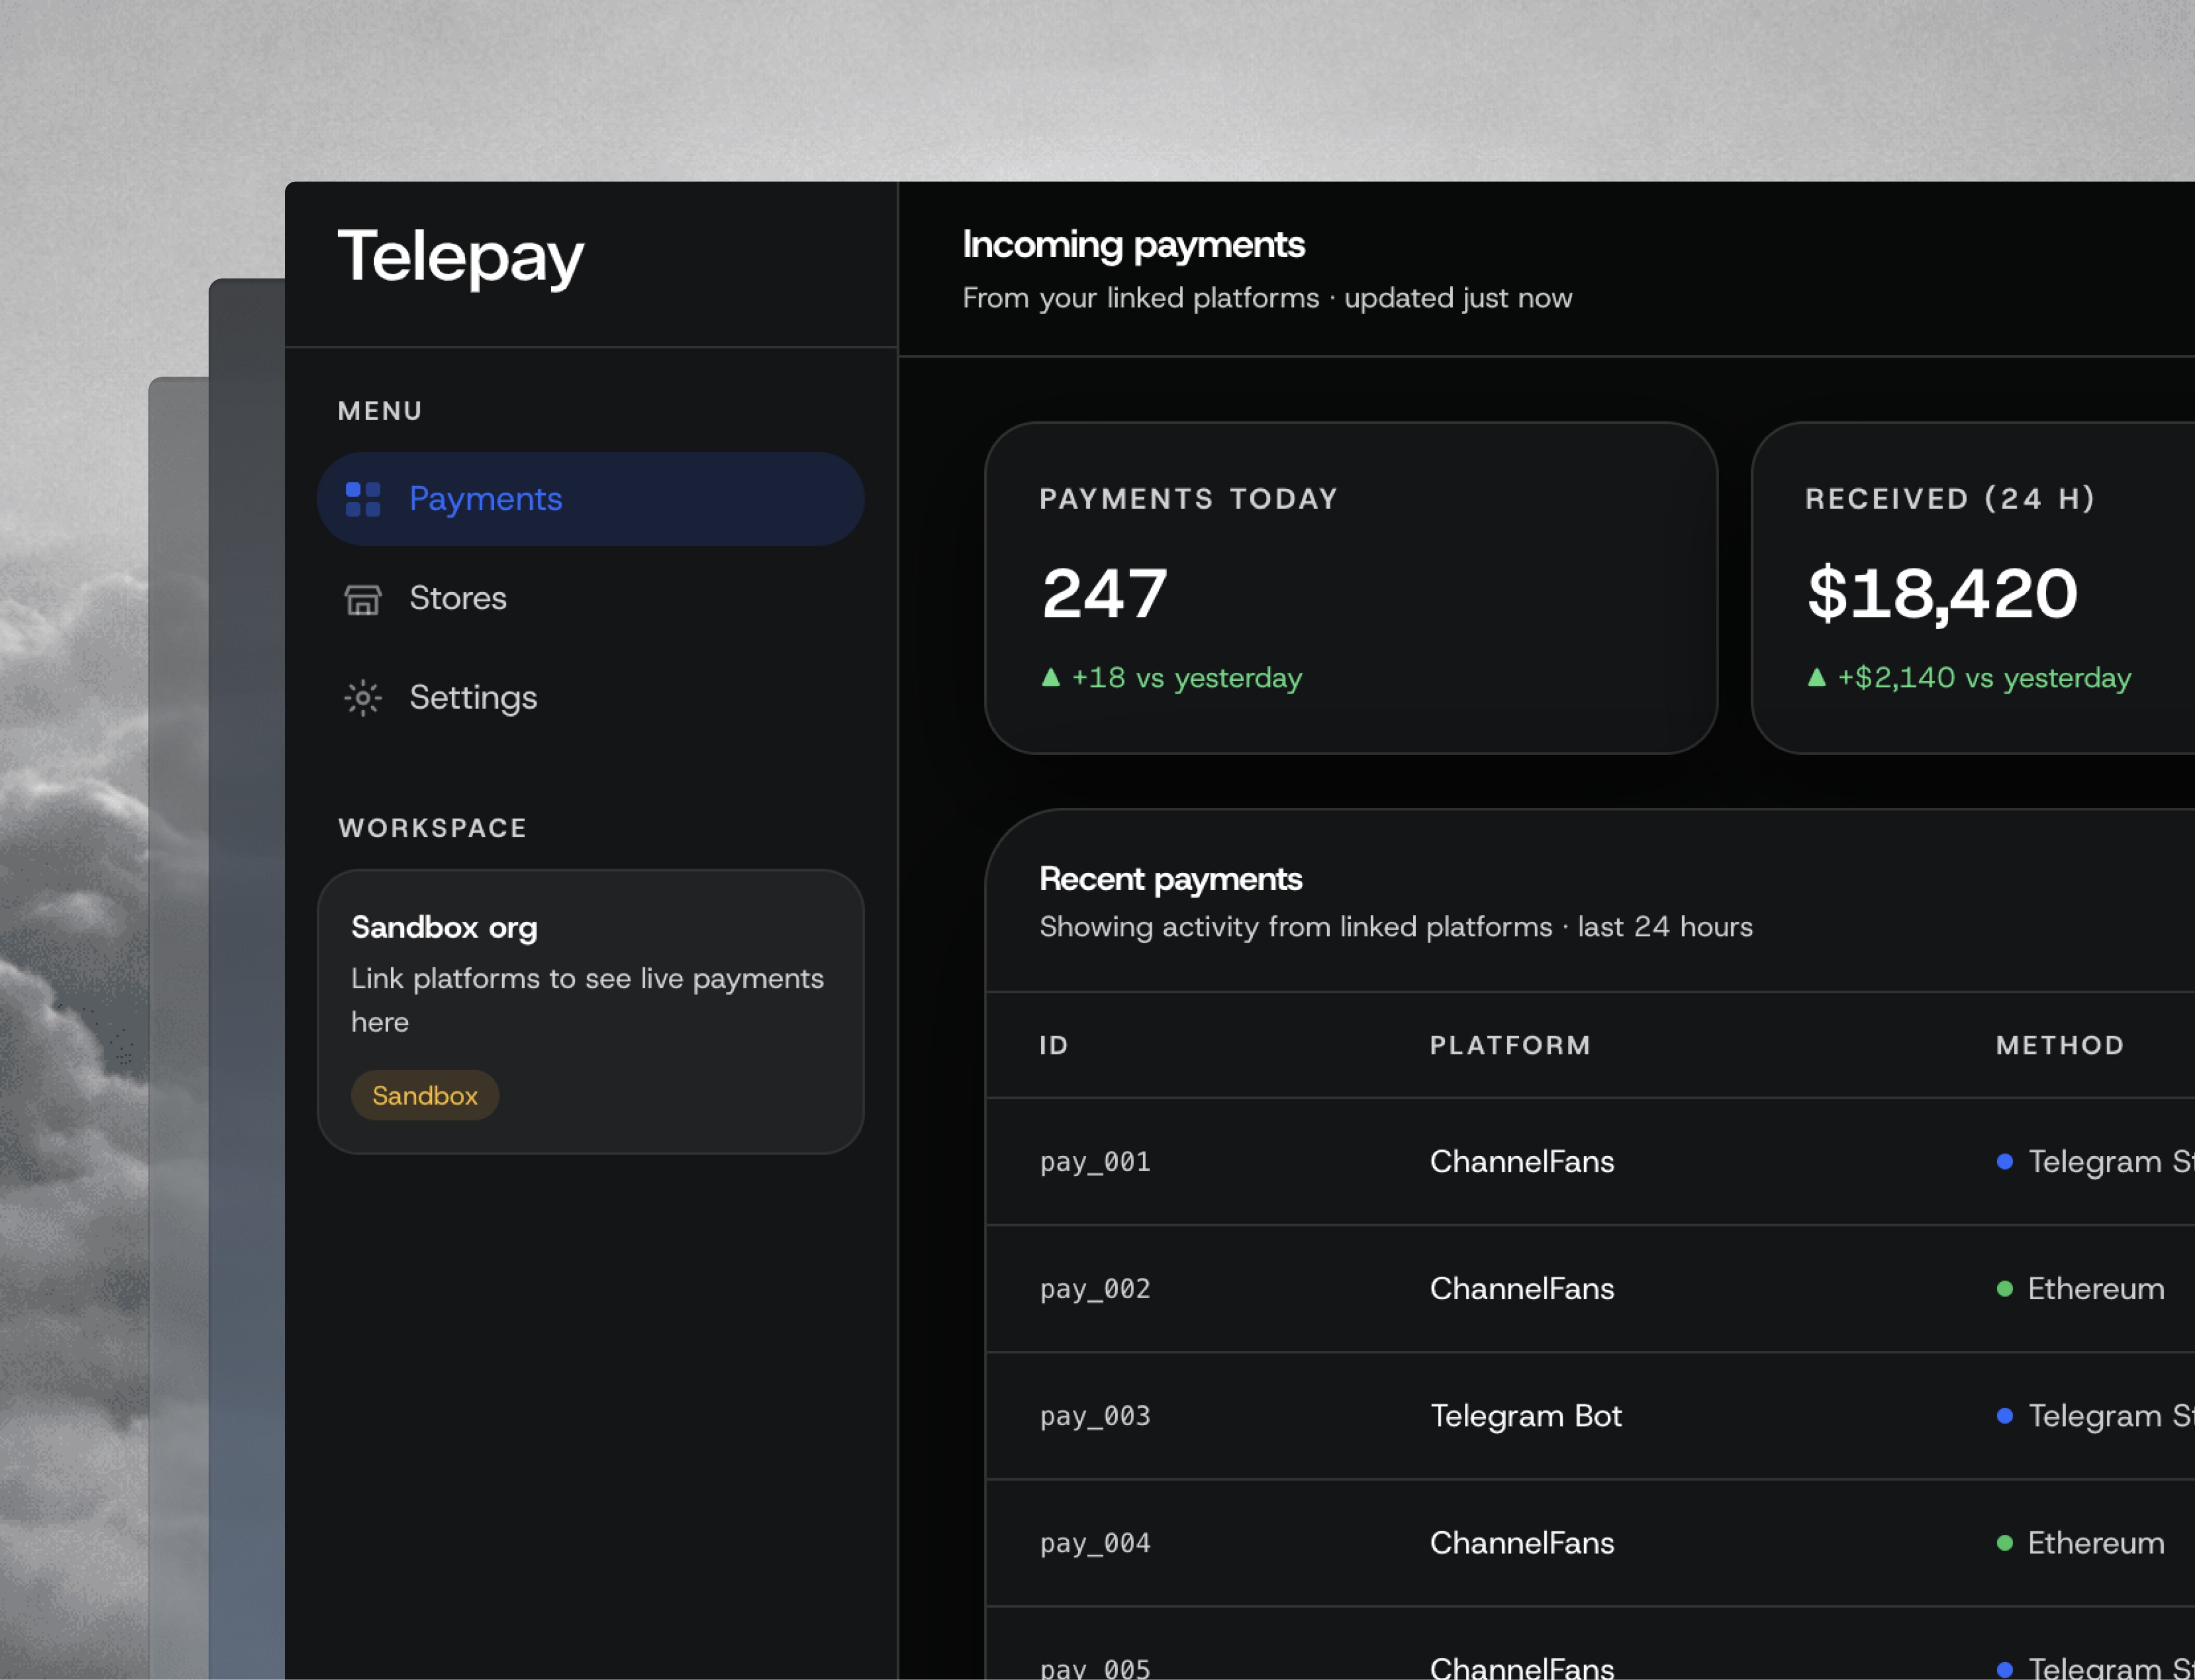
Task: Click blue method dot on pay_003 row
Action: [x=2004, y=1415]
